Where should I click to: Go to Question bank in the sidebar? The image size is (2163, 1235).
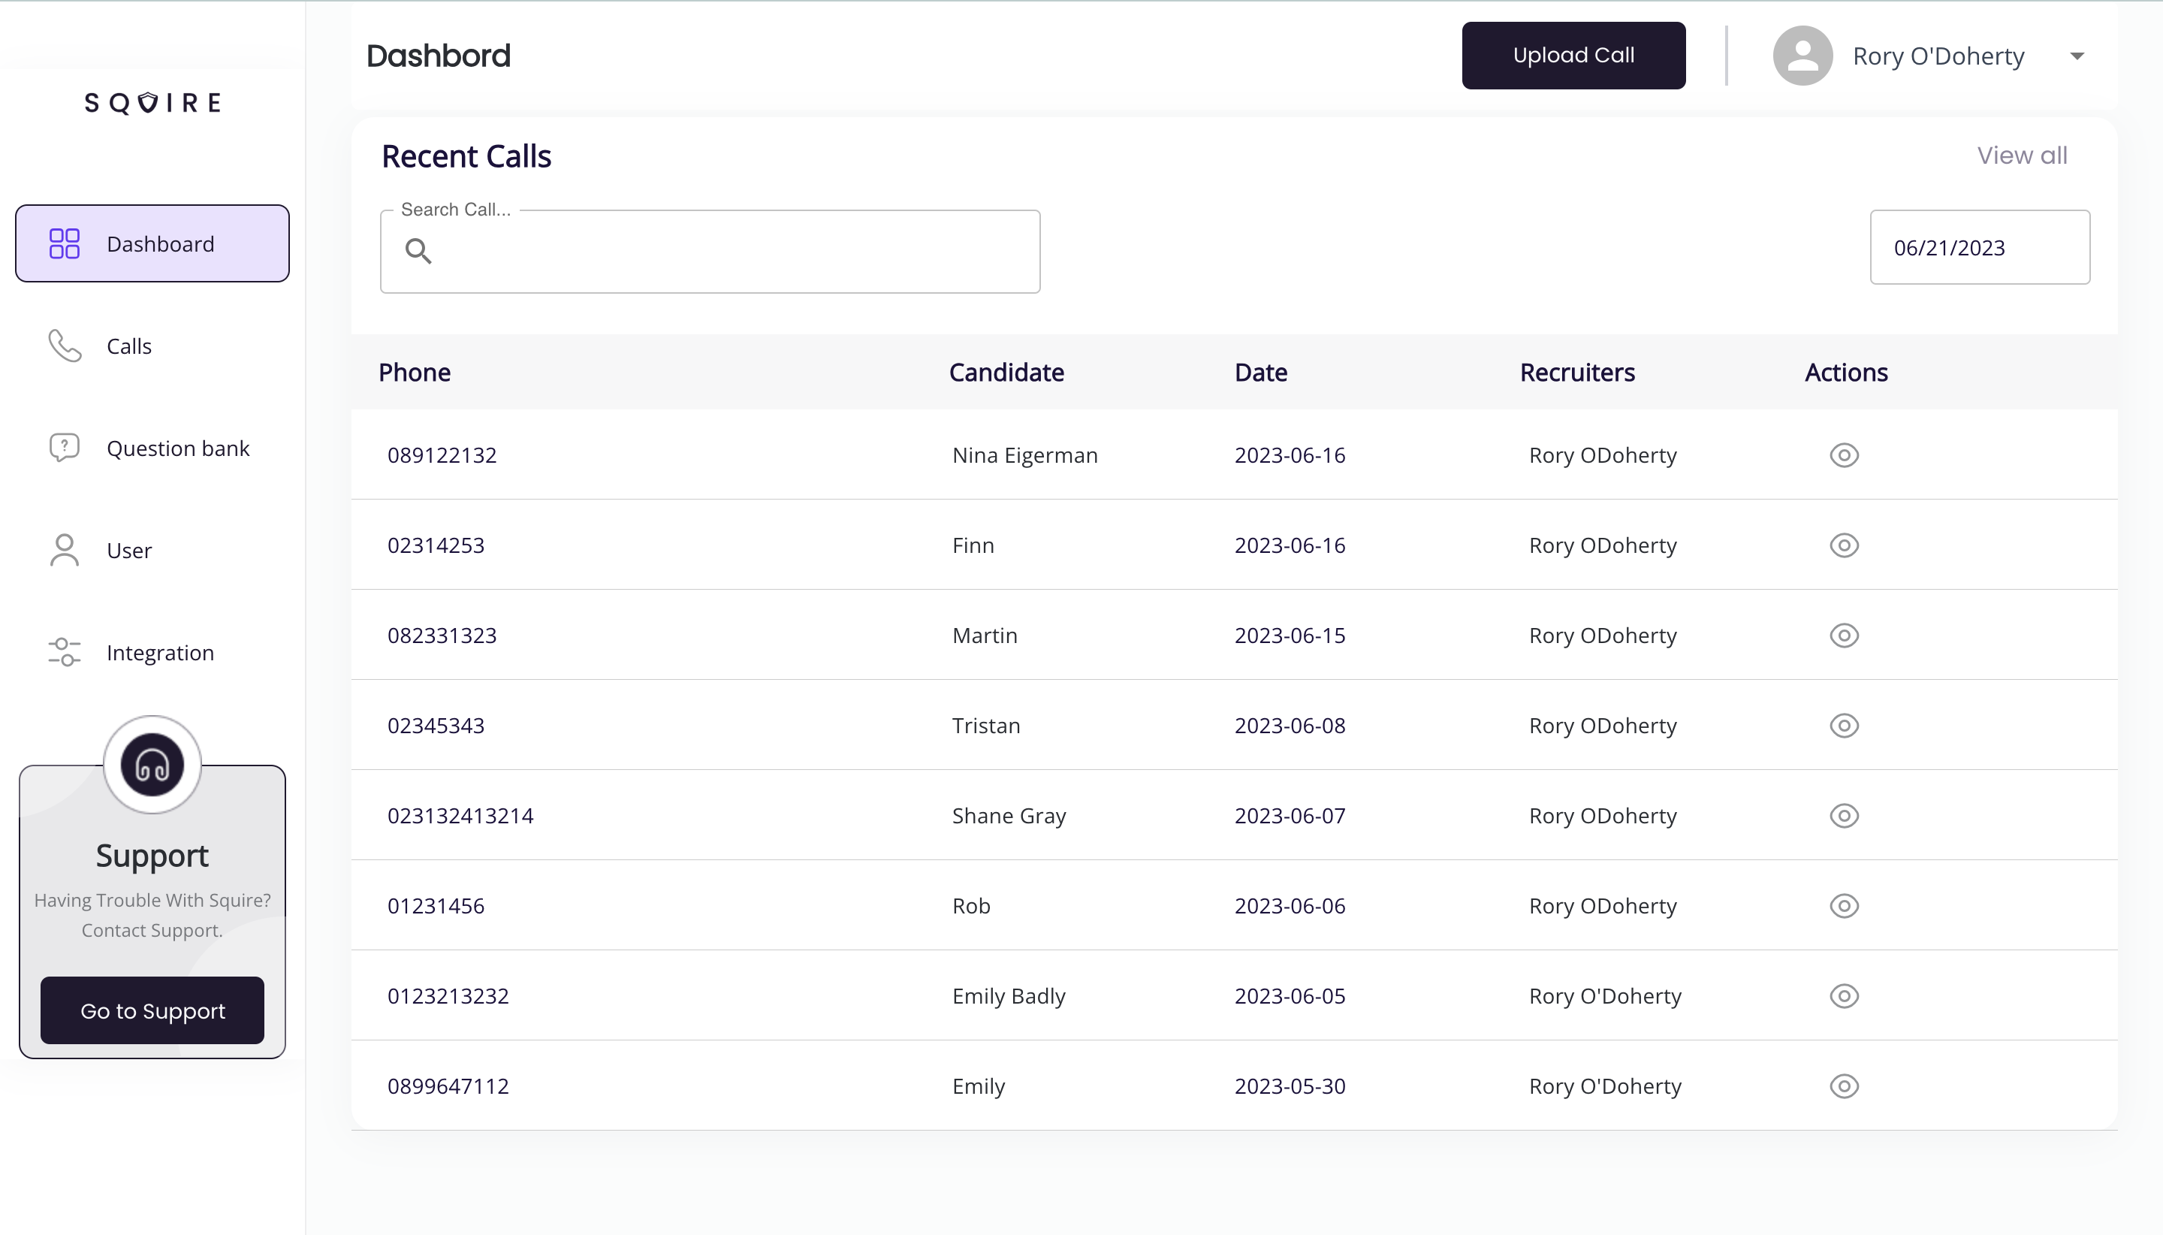point(178,448)
